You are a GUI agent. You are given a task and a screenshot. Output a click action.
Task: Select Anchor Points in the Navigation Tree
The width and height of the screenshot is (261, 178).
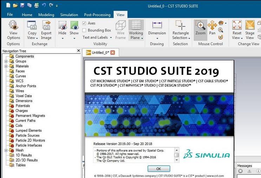point(26,86)
